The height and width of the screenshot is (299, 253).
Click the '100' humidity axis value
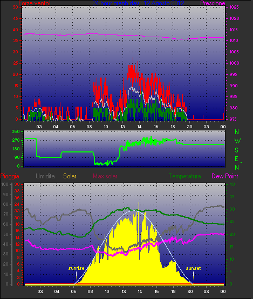(x=4, y=184)
